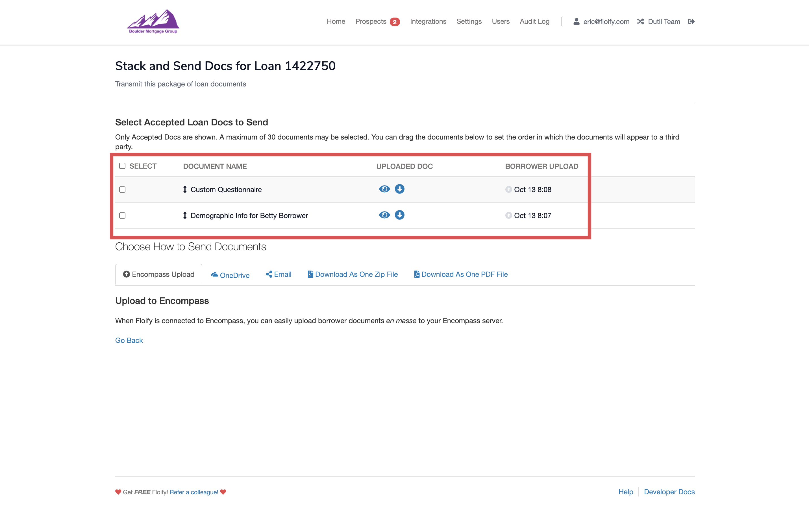
Task: Check the Demographic Info row checkbox
Action: [122, 216]
